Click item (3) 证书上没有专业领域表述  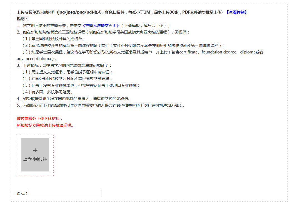[81, 85]
